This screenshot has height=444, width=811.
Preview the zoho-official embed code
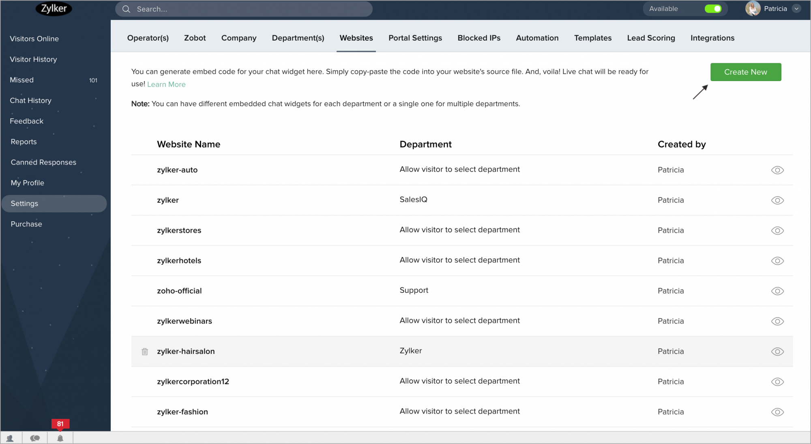777,291
